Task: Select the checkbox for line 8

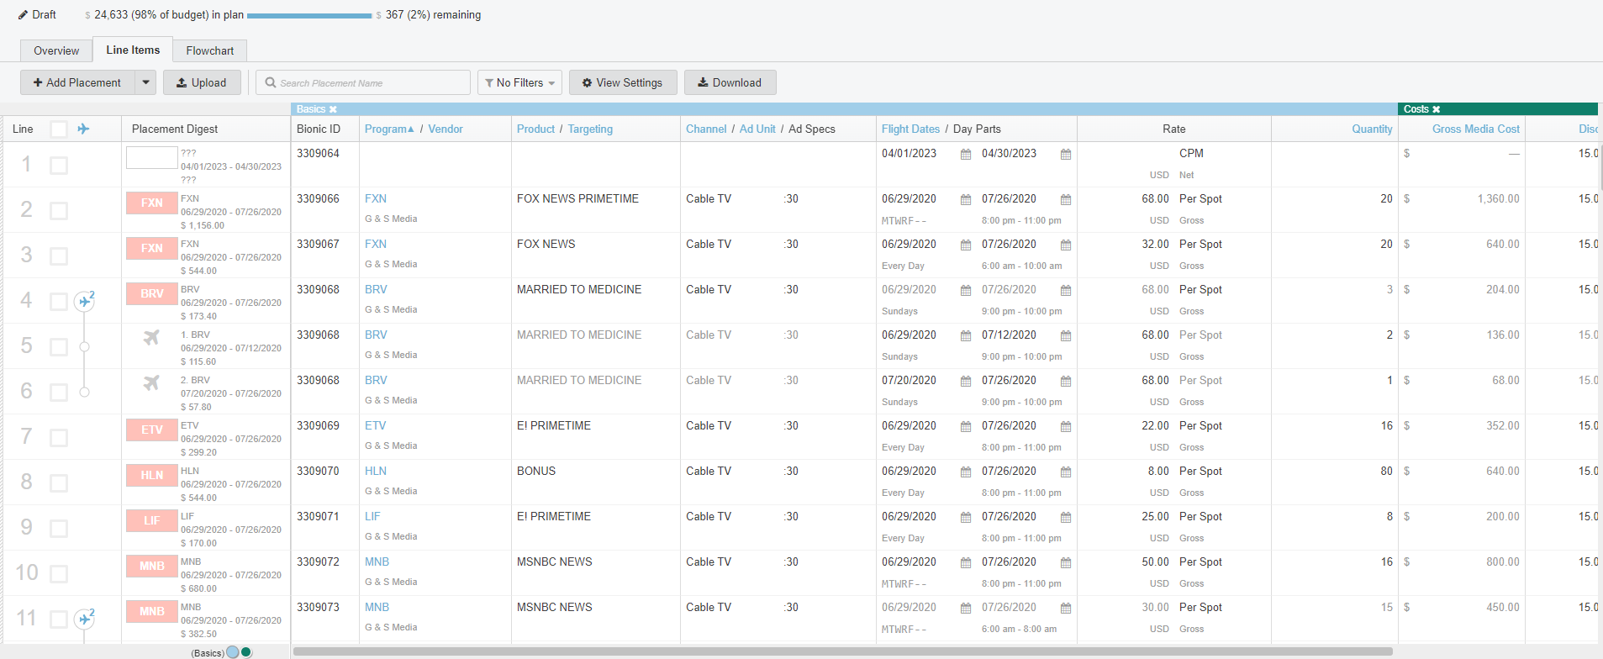Action: [x=59, y=482]
